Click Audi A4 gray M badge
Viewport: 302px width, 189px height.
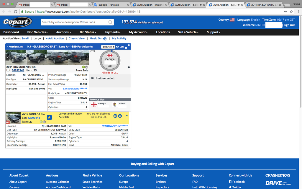tap(44, 122)
